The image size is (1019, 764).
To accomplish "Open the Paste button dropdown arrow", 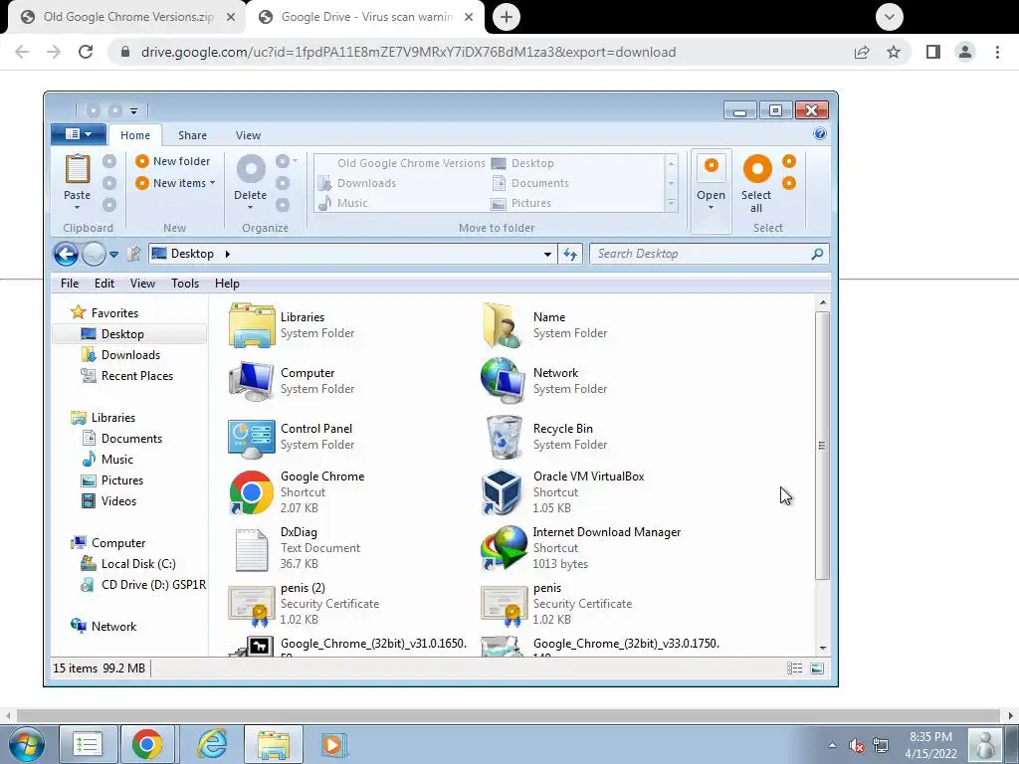I will (77, 207).
